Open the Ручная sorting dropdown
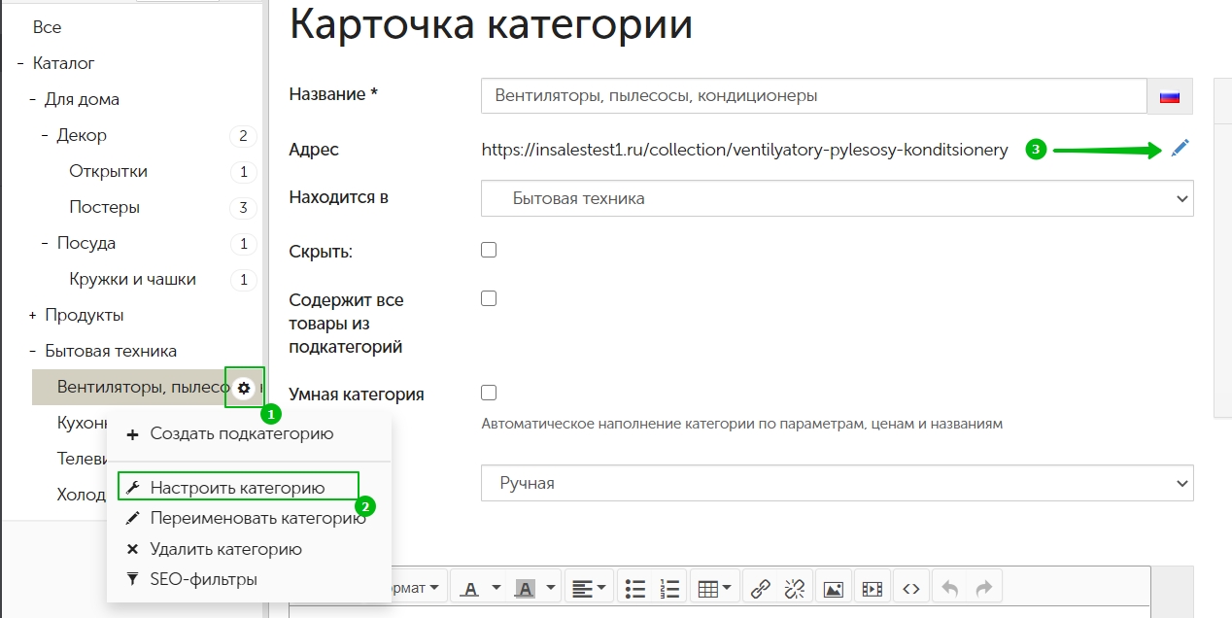Screen dimensions: 1232x618 coord(838,482)
